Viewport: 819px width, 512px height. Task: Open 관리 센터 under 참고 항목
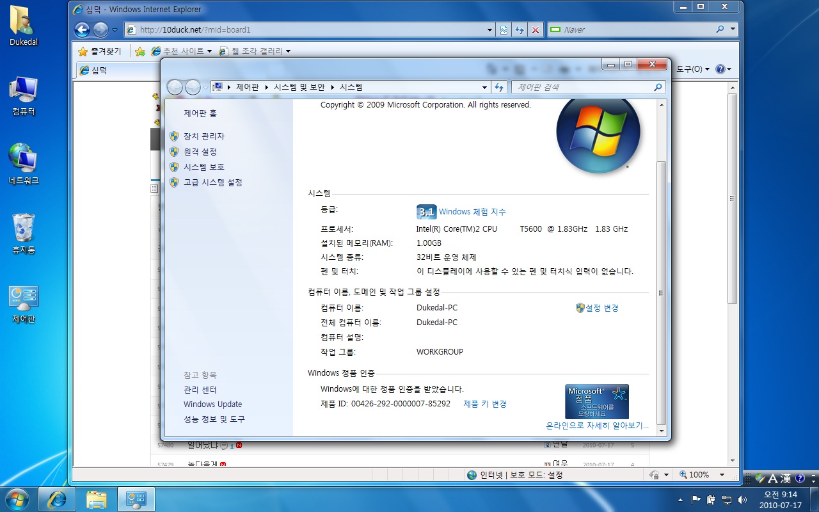(x=200, y=390)
